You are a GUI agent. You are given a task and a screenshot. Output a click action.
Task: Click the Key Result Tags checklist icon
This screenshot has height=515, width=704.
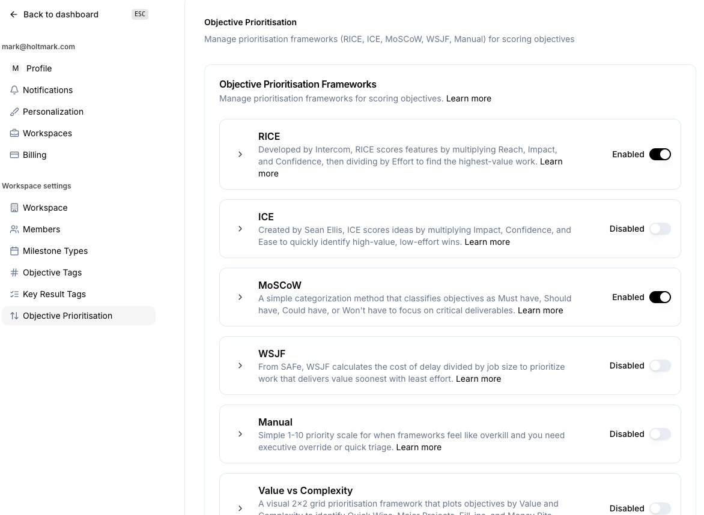(x=14, y=294)
